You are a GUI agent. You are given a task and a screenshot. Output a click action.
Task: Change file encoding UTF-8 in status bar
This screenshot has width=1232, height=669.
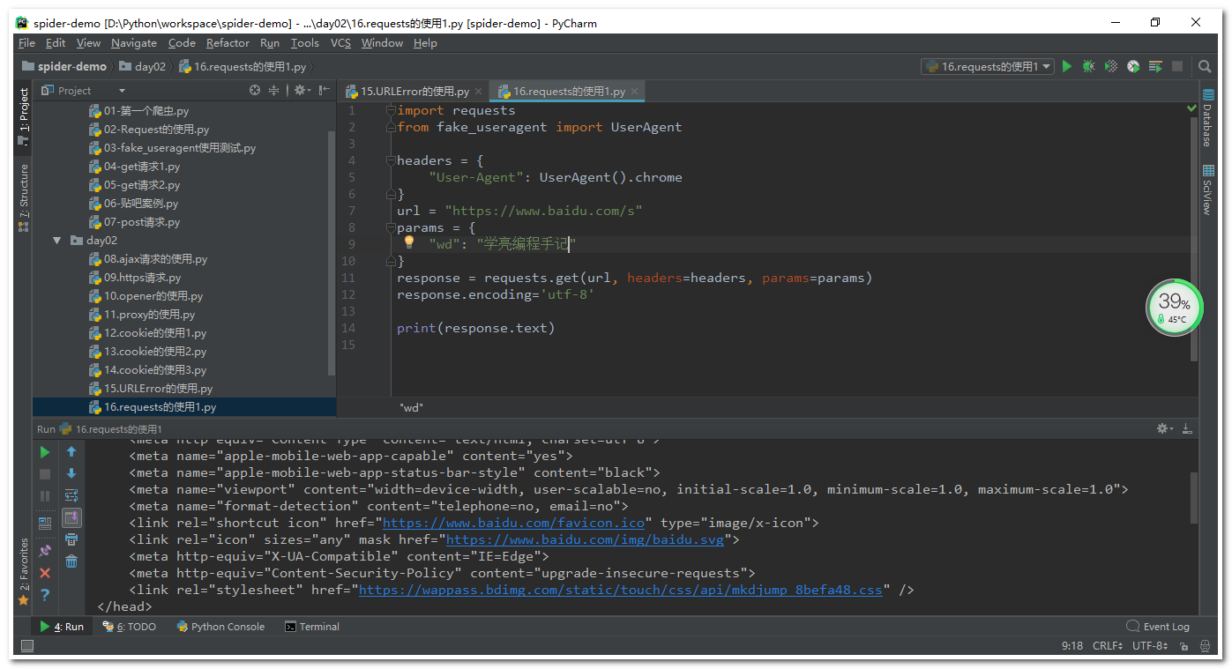click(x=1151, y=646)
